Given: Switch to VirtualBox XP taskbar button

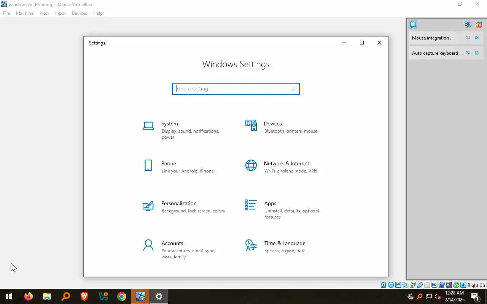Looking at the screenshot, I should pyautogui.click(x=140, y=296).
